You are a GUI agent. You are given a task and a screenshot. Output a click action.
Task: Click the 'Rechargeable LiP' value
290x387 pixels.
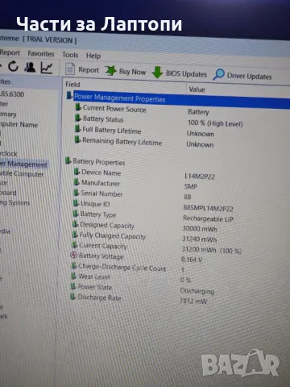208,218
